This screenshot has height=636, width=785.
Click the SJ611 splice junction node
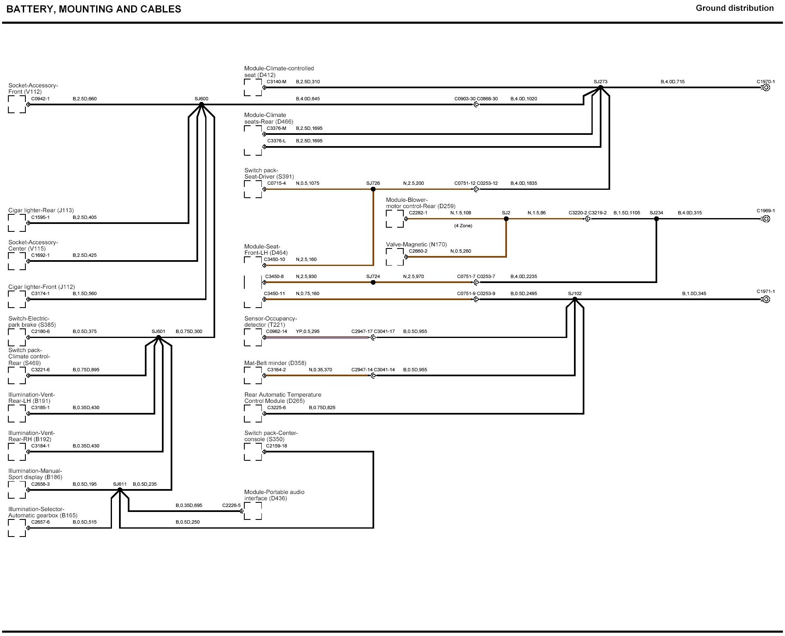120,490
